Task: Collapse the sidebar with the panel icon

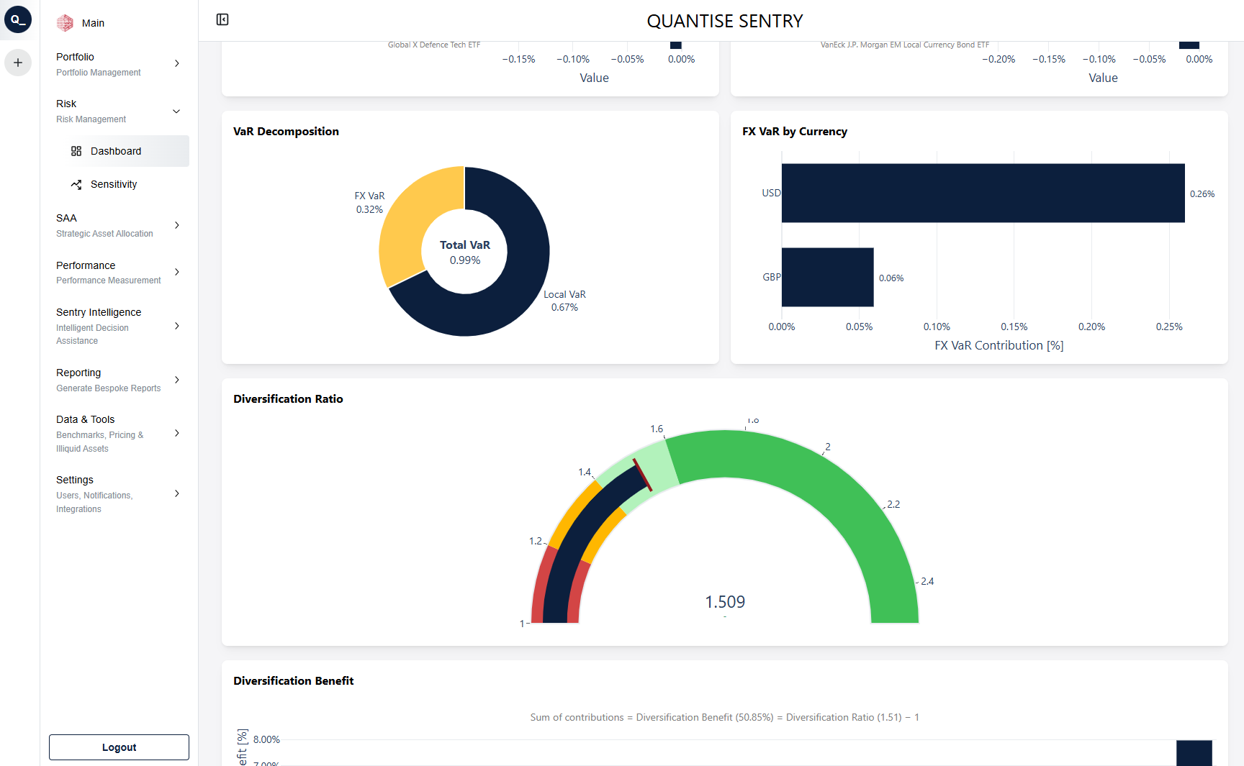Action: [222, 19]
